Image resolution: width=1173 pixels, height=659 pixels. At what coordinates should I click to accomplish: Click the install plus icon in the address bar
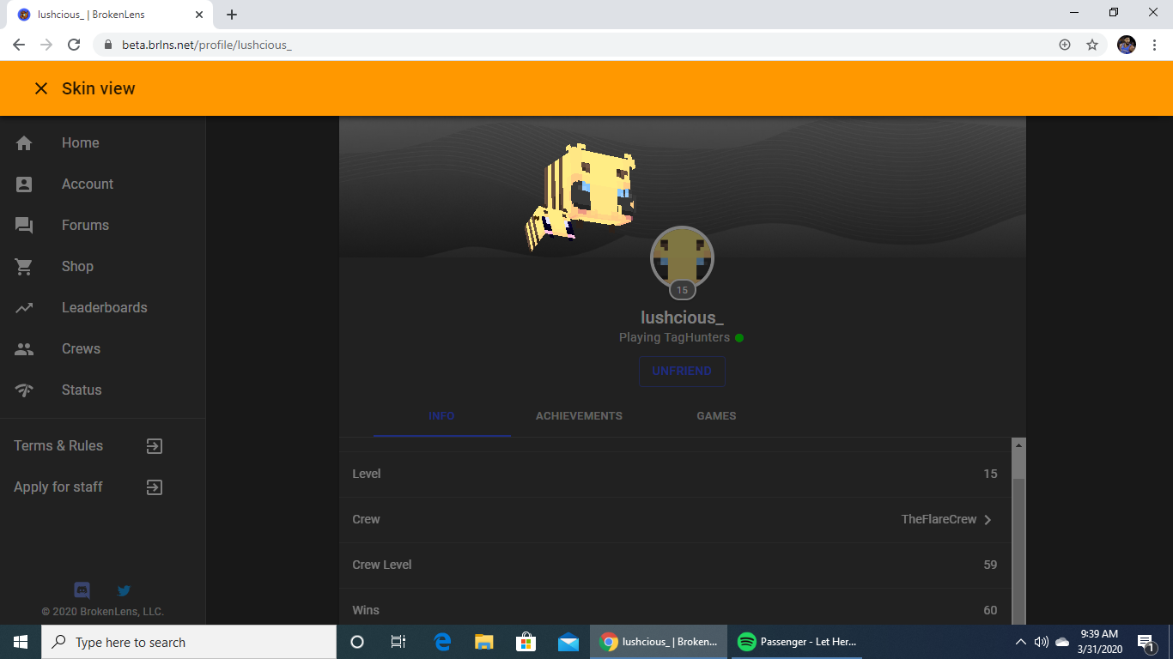[1065, 45]
